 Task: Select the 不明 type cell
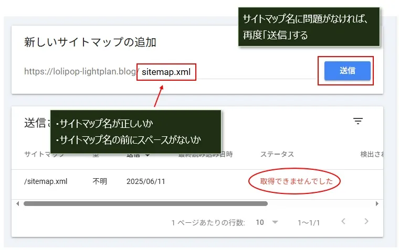(100, 181)
